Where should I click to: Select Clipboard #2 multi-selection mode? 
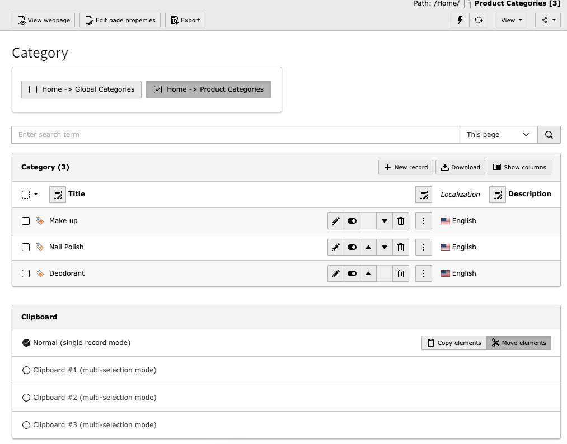coord(26,398)
